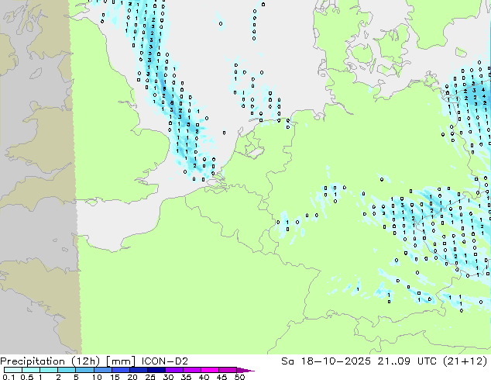Click the '[mm]' unit label

pyautogui.click(x=121, y=361)
